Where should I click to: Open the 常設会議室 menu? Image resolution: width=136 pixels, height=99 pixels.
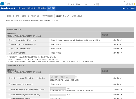click(x=31, y=8)
